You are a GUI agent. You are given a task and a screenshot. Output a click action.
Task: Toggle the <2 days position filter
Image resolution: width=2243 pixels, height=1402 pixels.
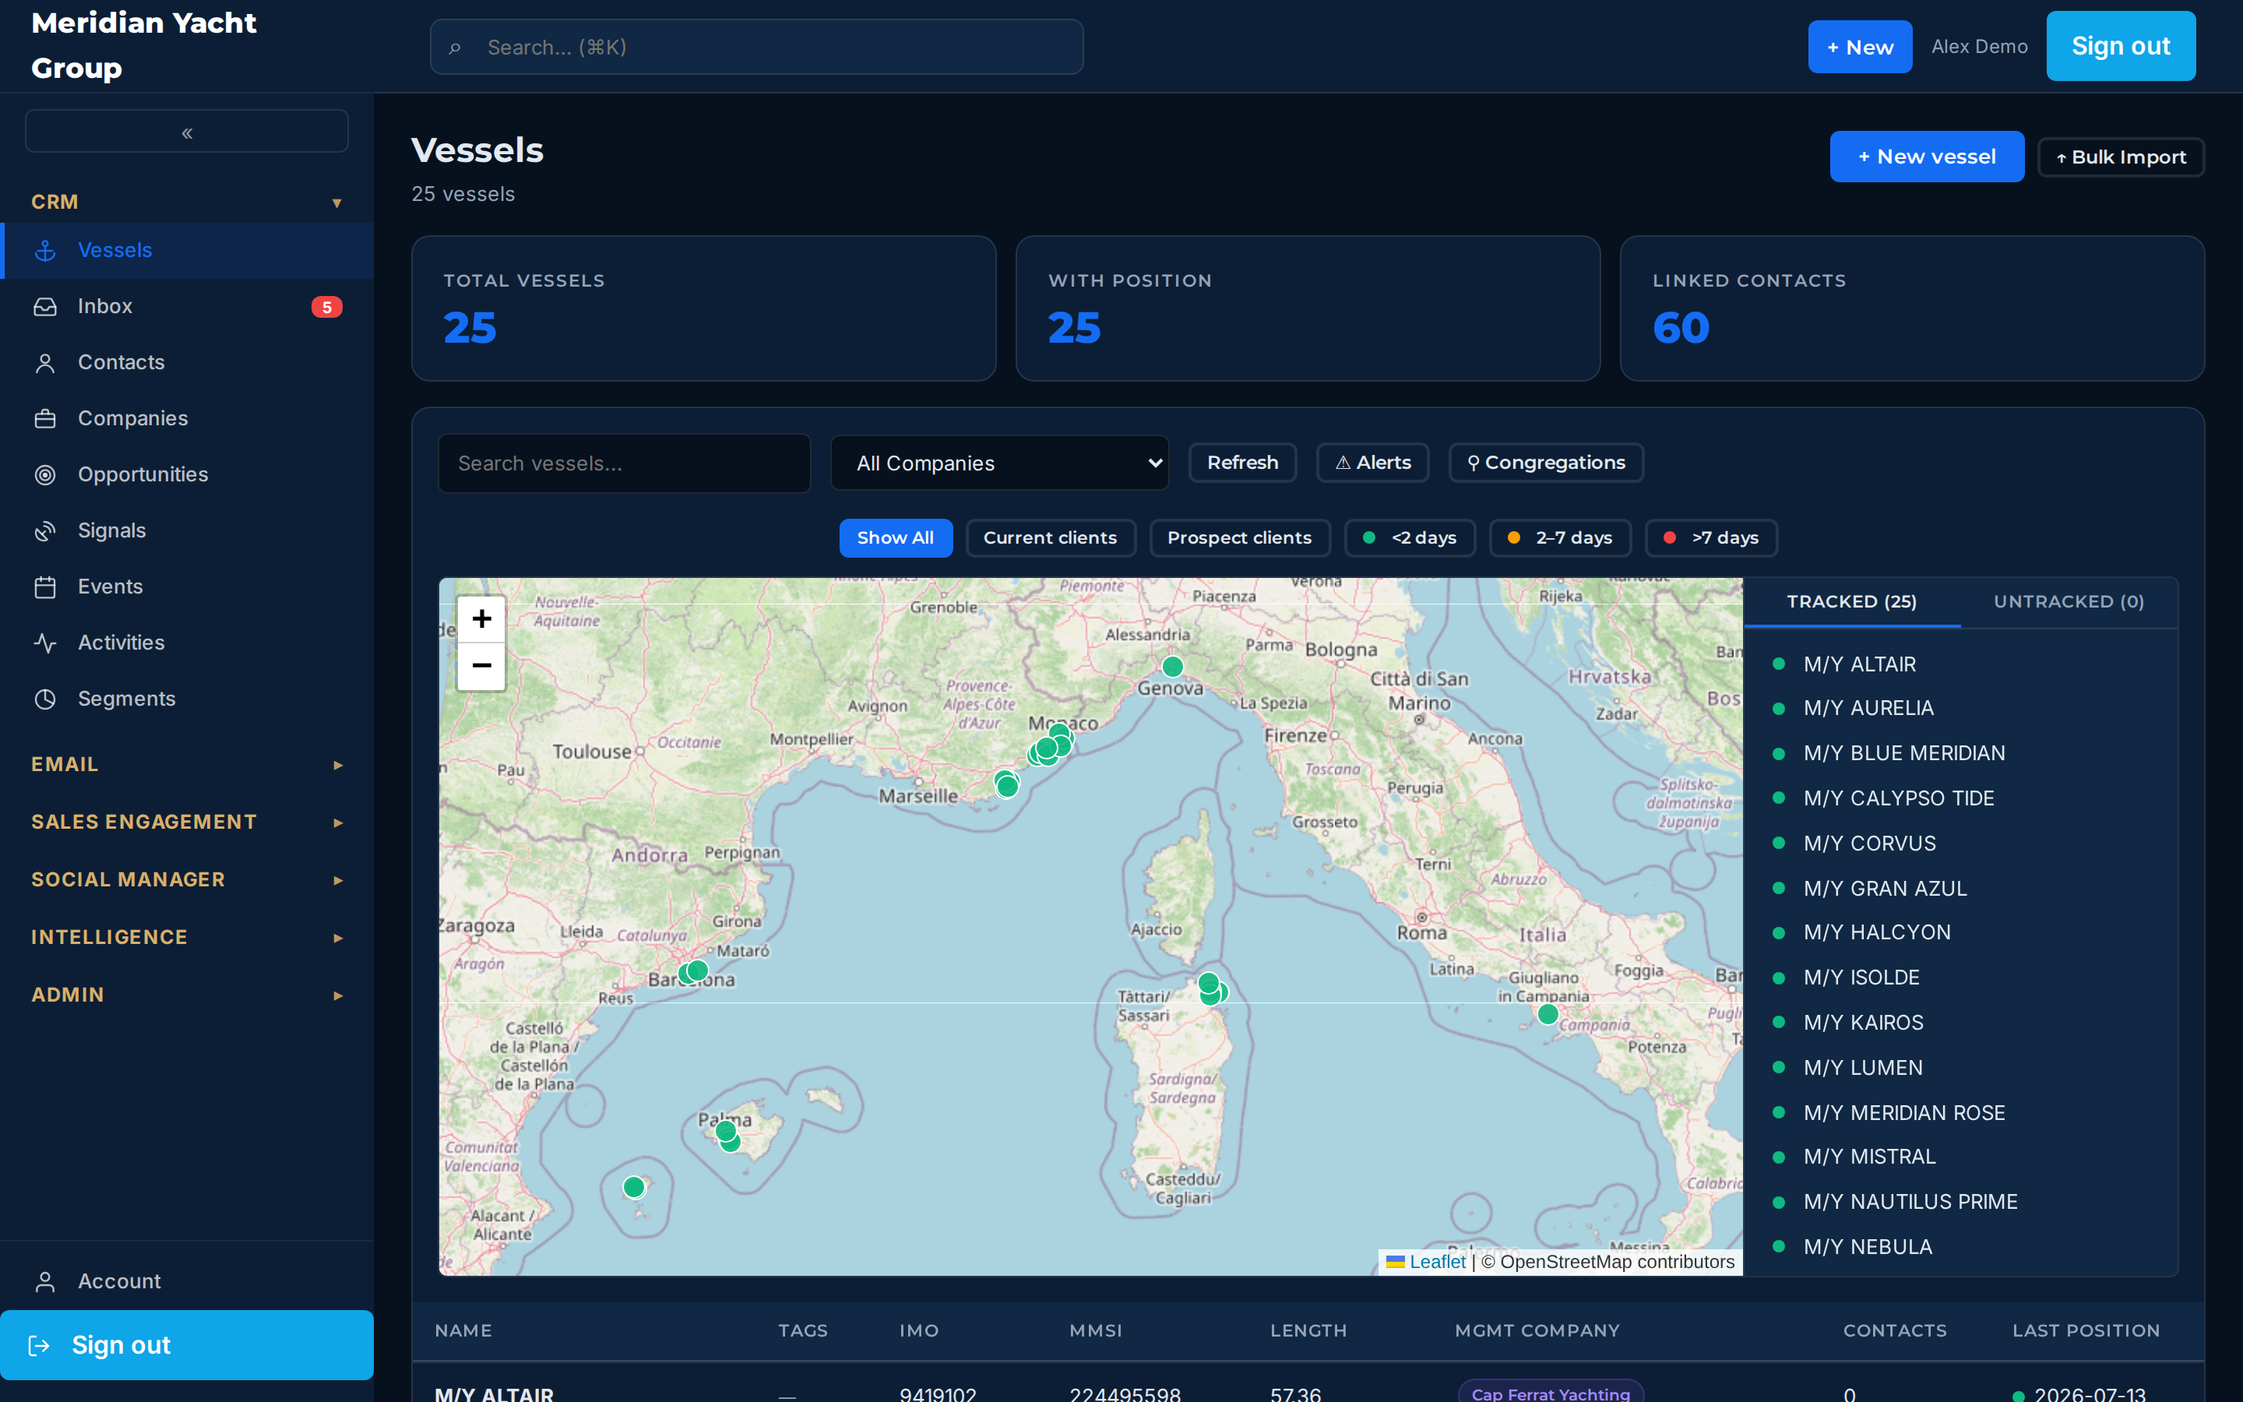click(1410, 537)
